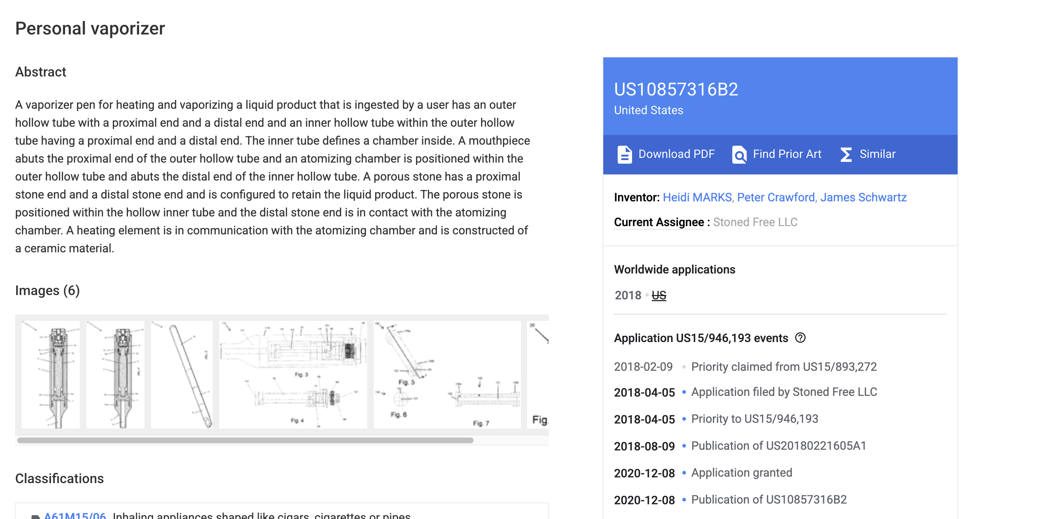The width and height of the screenshot is (1060, 519).
Task: Click 'Worldwide applications' heading
Action: coord(674,270)
